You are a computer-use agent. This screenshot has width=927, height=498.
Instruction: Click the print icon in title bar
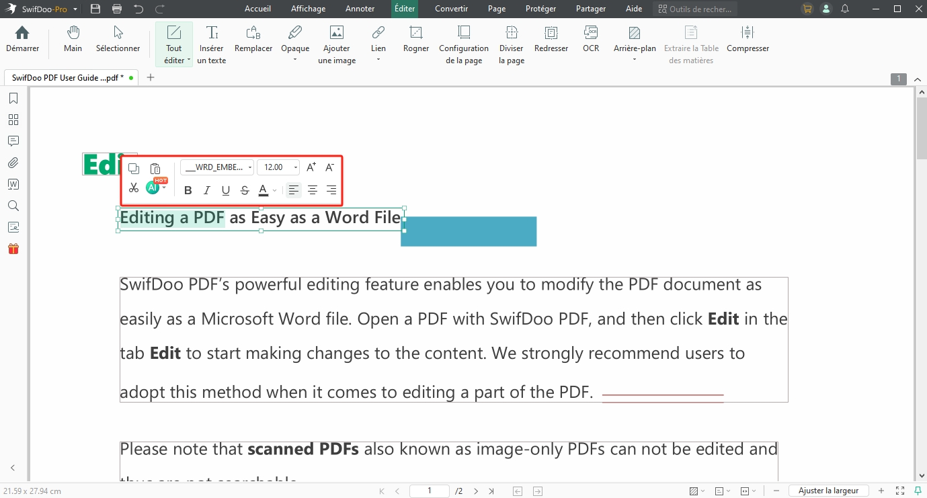118,9
